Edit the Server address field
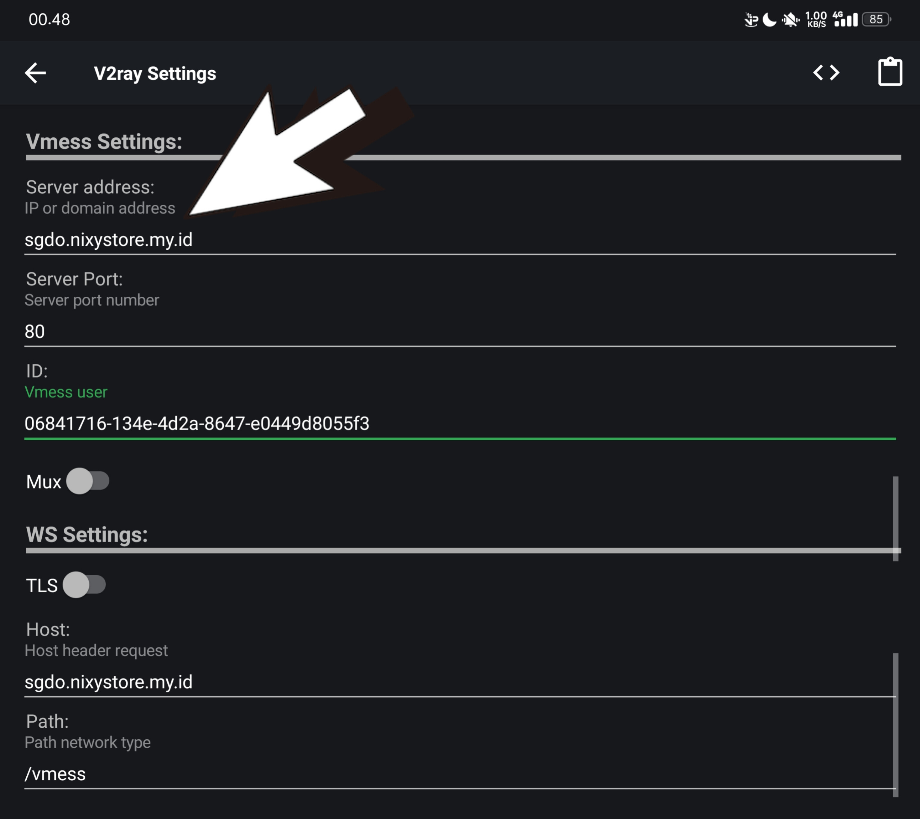This screenshot has width=920, height=819. [x=459, y=240]
